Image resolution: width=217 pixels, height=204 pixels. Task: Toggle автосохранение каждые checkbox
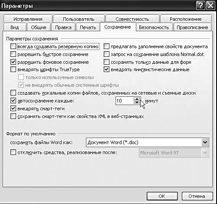coord(13,101)
